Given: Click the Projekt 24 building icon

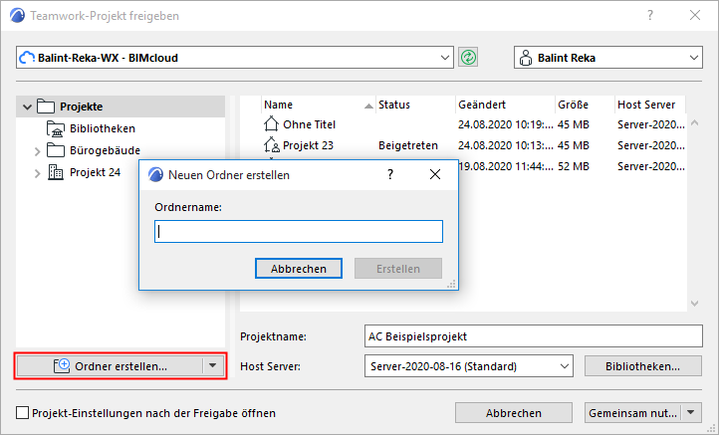Looking at the screenshot, I should click(x=56, y=173).
